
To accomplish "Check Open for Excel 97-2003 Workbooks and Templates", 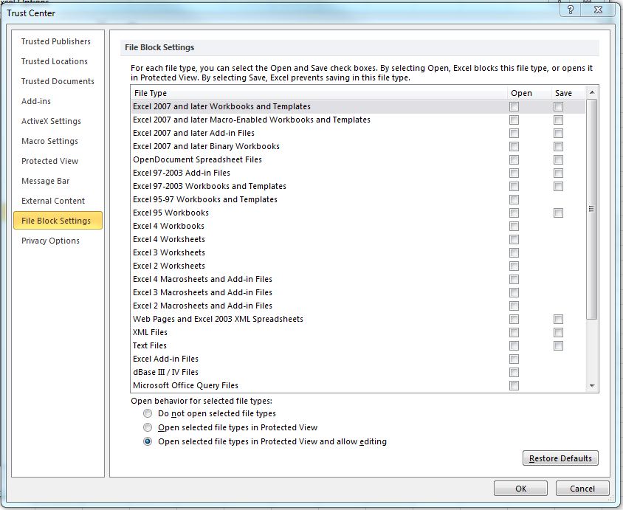I will pyautogui.click(x=514, y=186).
